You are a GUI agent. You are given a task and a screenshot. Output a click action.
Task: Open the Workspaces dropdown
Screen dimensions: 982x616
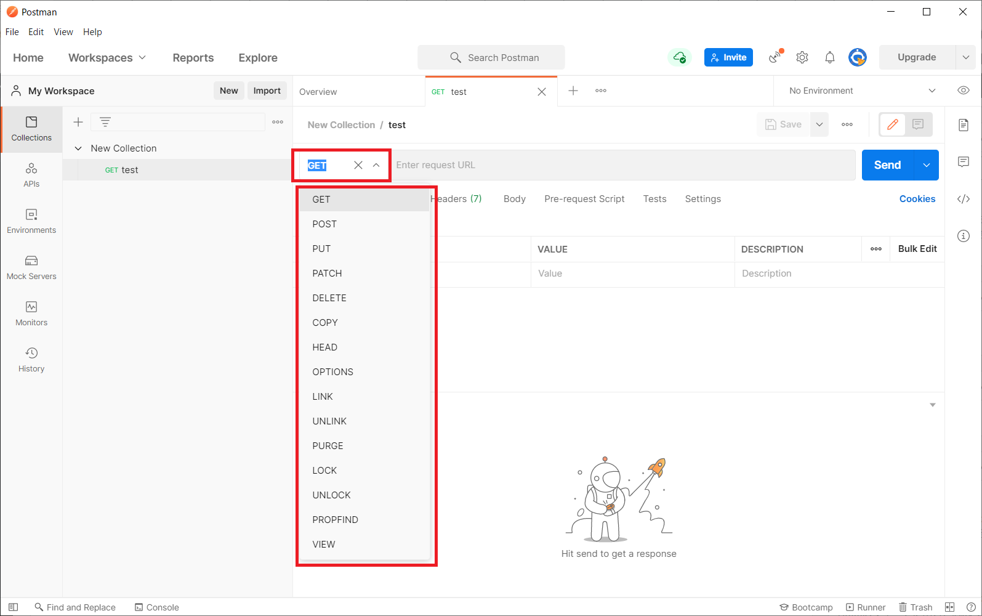point(107,57)
